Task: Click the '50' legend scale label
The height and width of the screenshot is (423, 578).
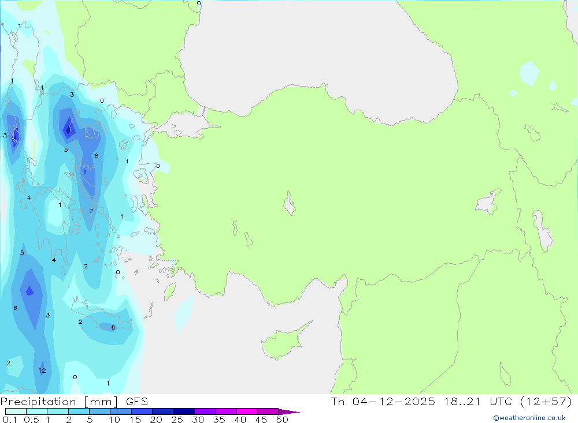Action: (x=282, y=420)
